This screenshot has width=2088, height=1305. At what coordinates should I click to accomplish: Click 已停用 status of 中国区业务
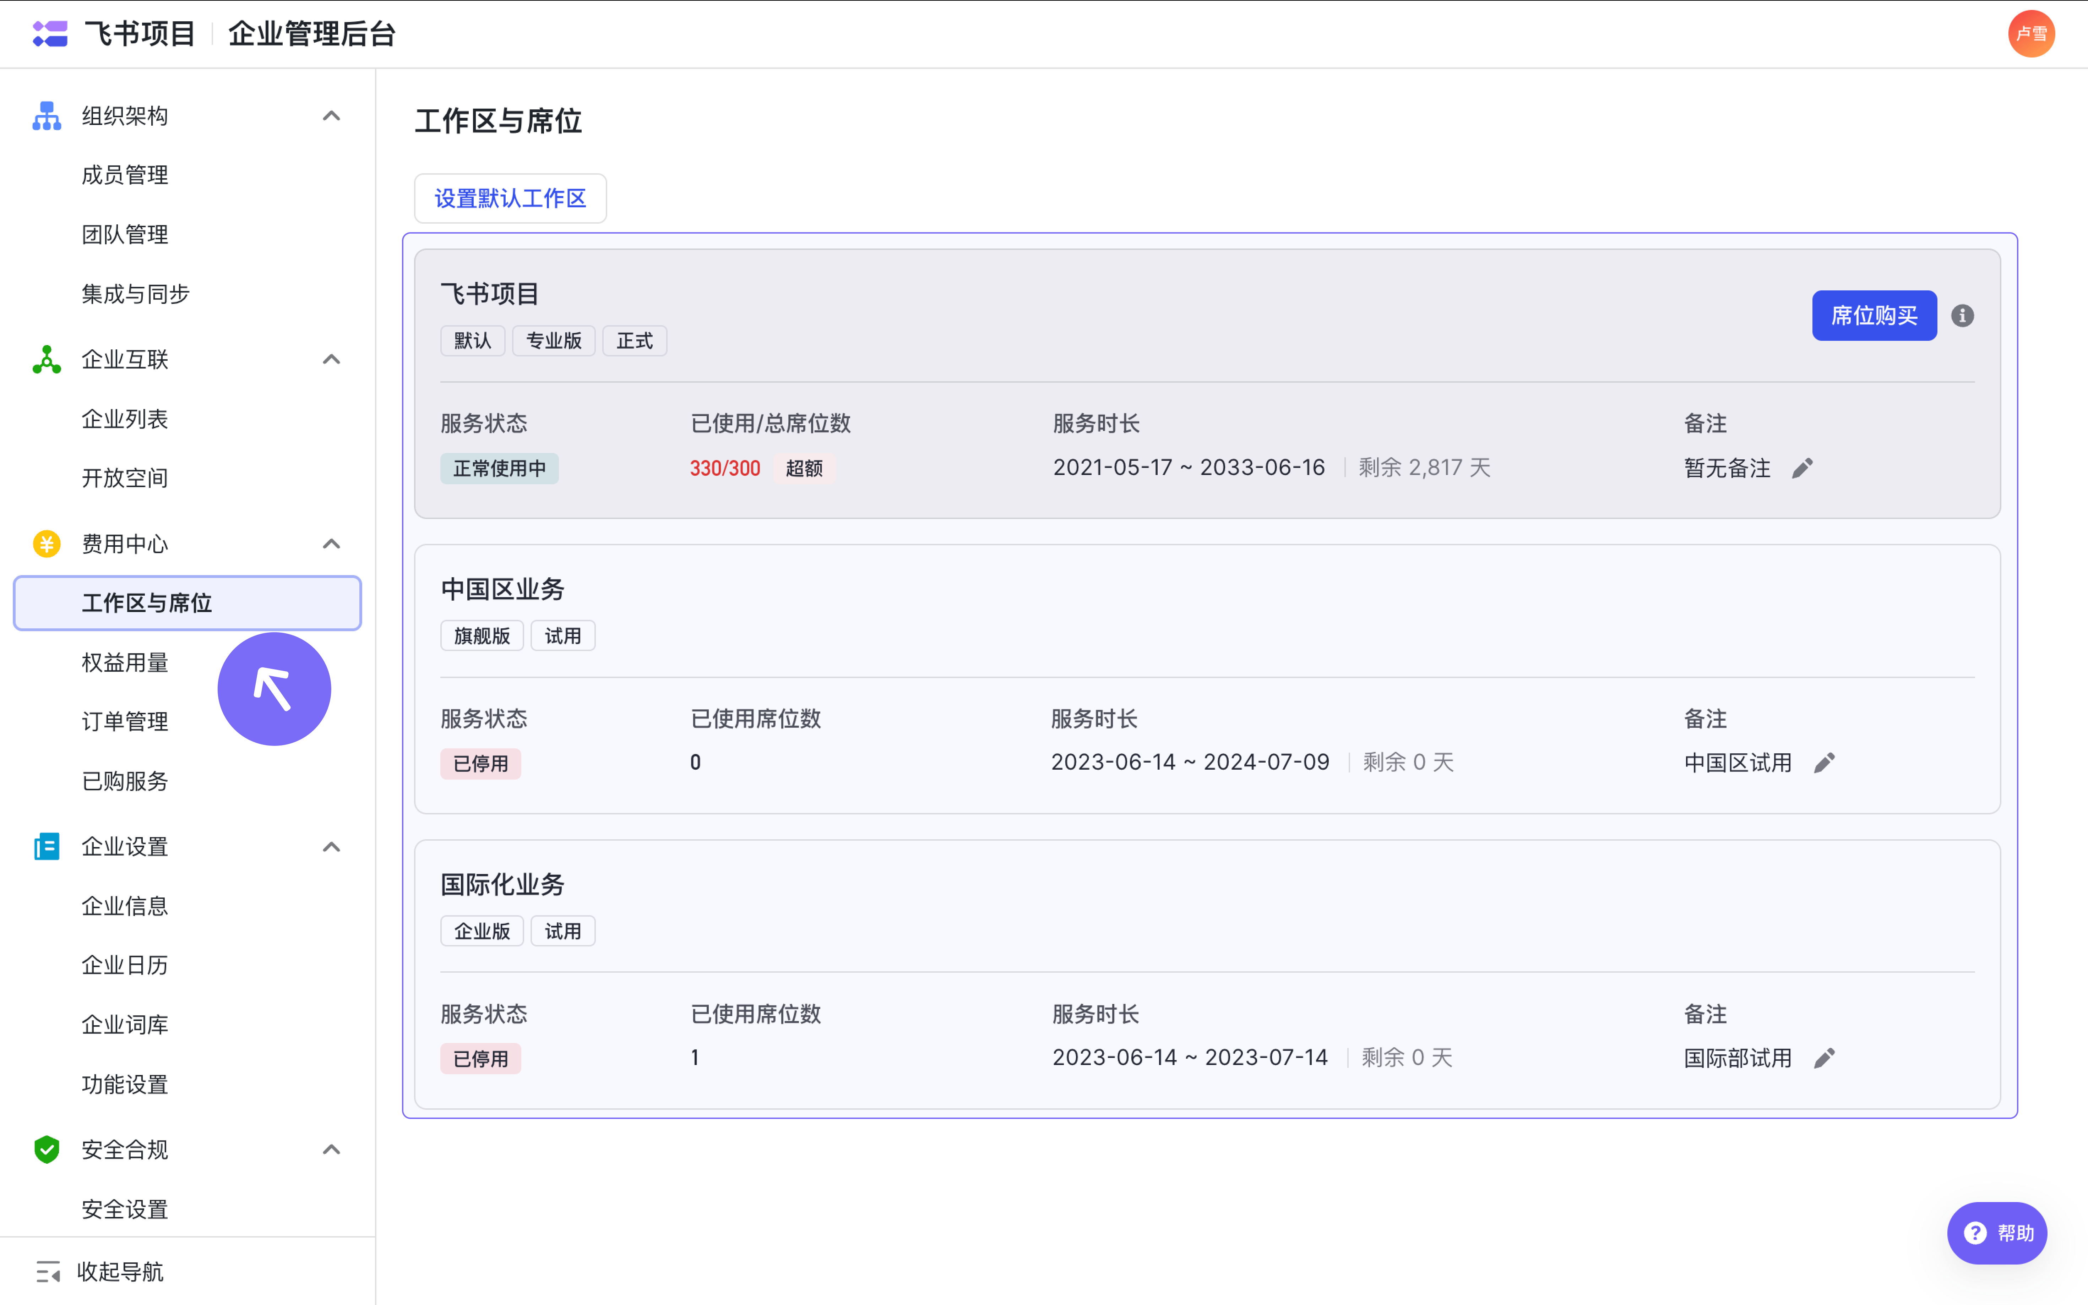481,764
